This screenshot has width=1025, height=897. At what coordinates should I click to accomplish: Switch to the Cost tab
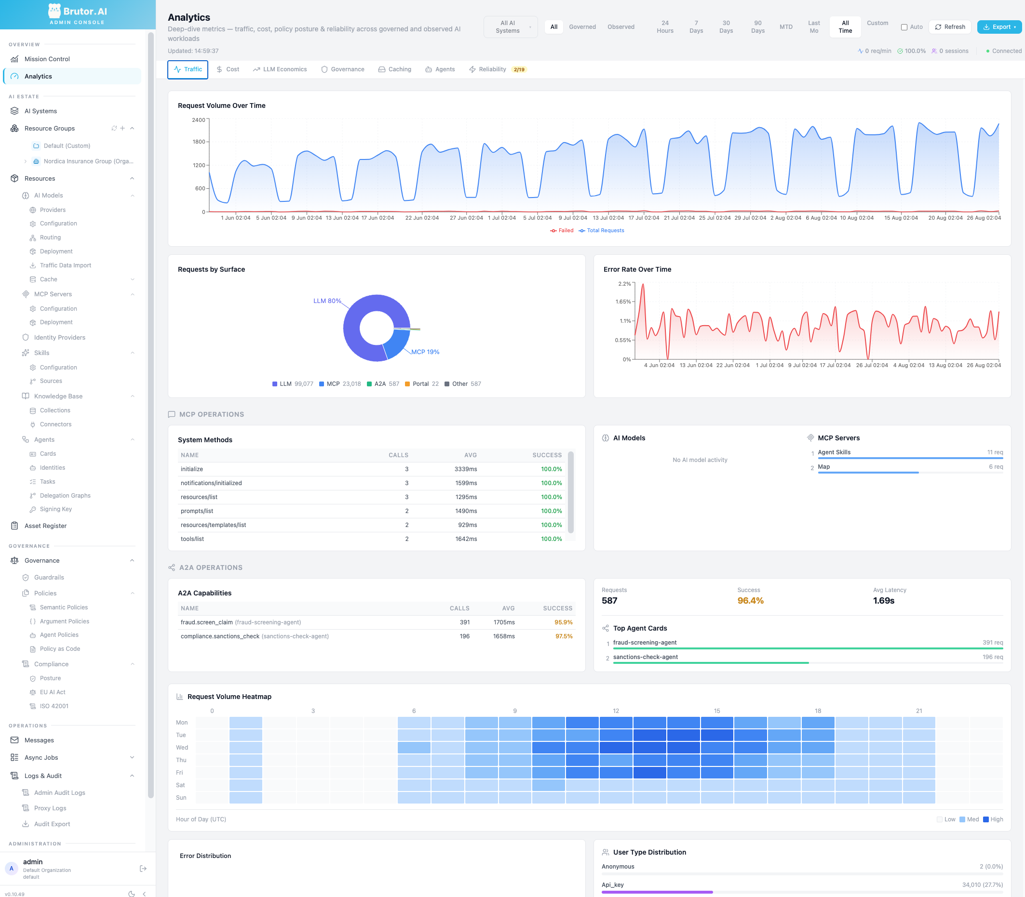[228, 69]
